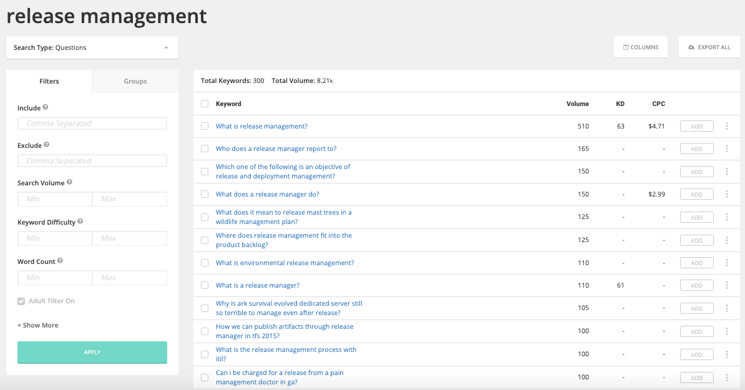Screen dimensions: 745x390
Task: Focus the Include comma separated field
Action: pos(92,124)
